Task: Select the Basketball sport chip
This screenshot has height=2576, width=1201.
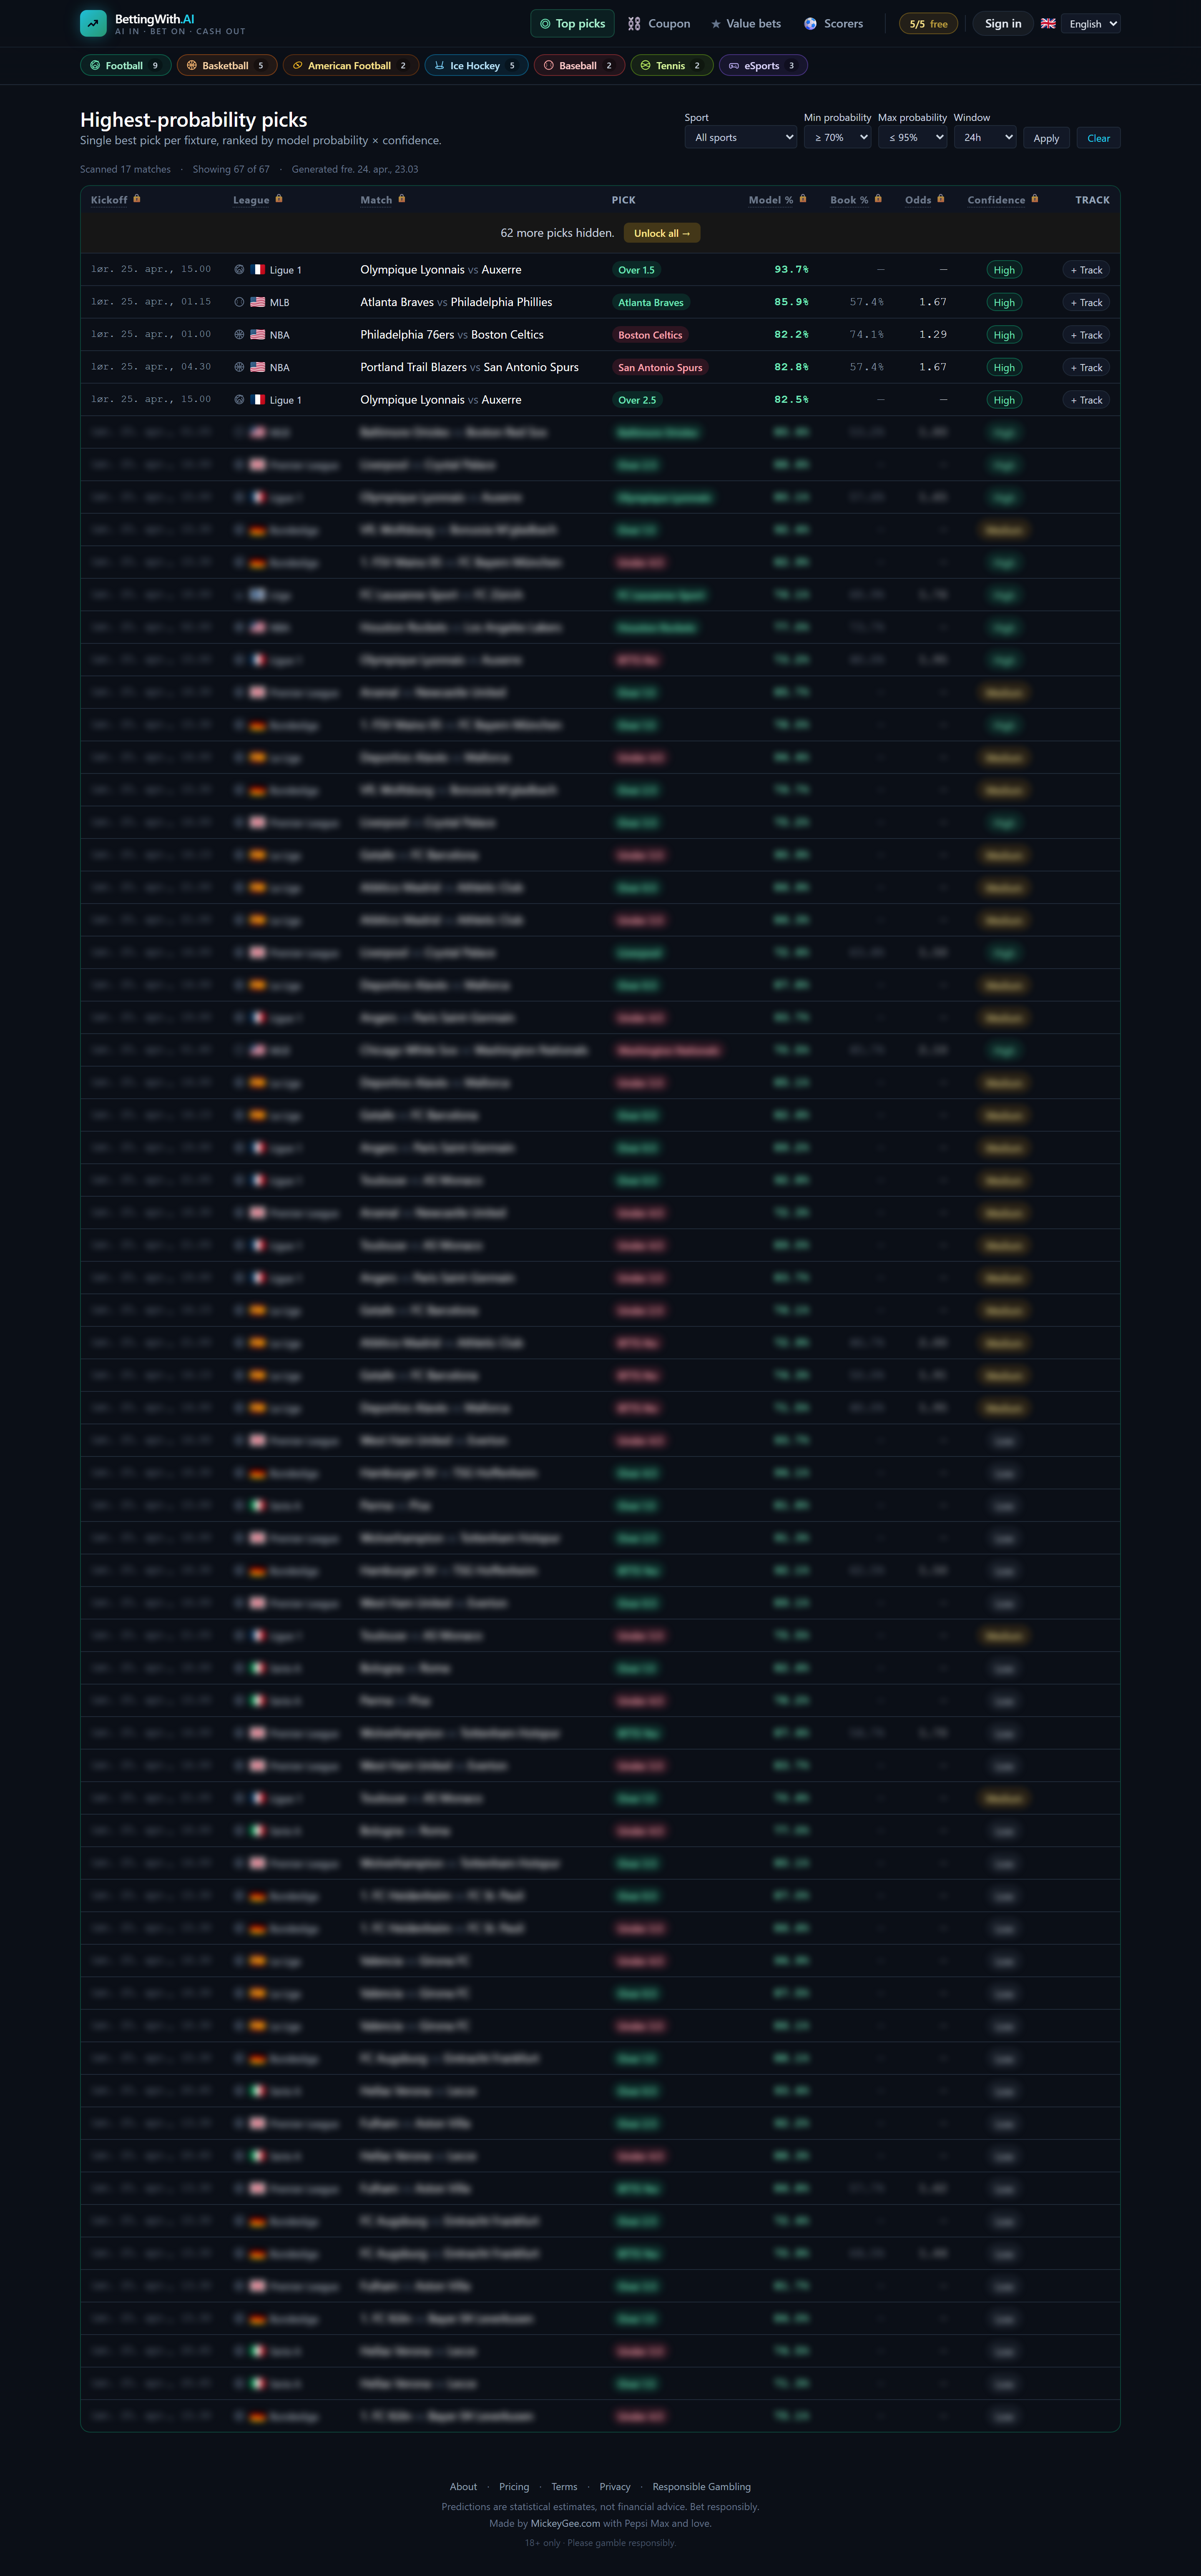Action: tap(226, 66)
